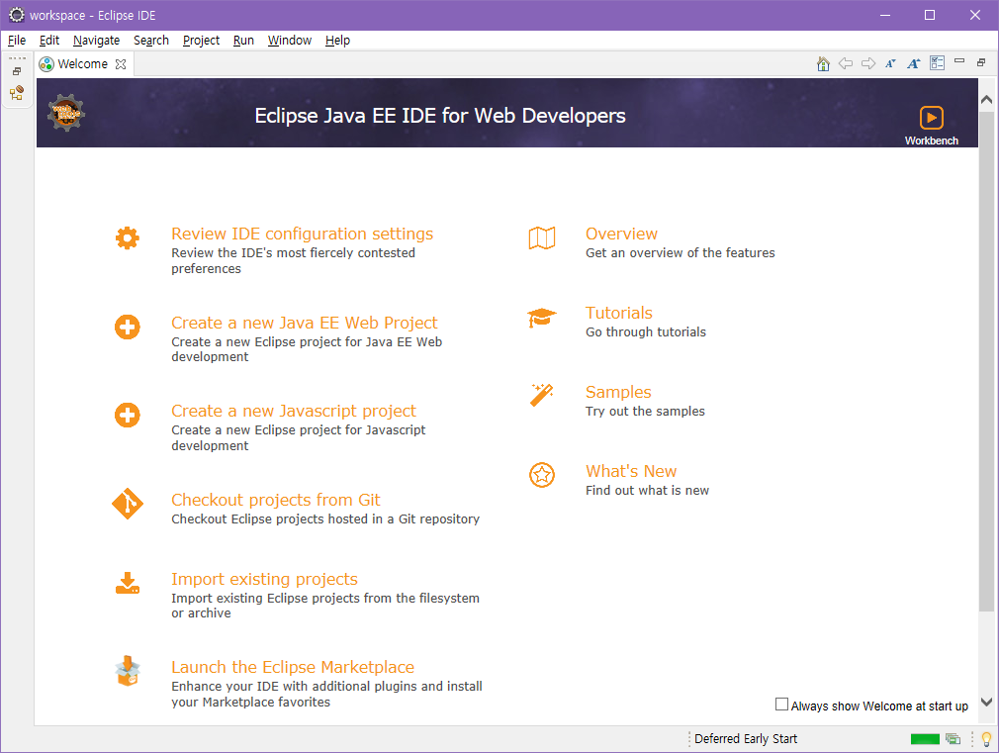Open the Project menu
This screenshot has width=999, height=753.
click(x=202, y=41)
